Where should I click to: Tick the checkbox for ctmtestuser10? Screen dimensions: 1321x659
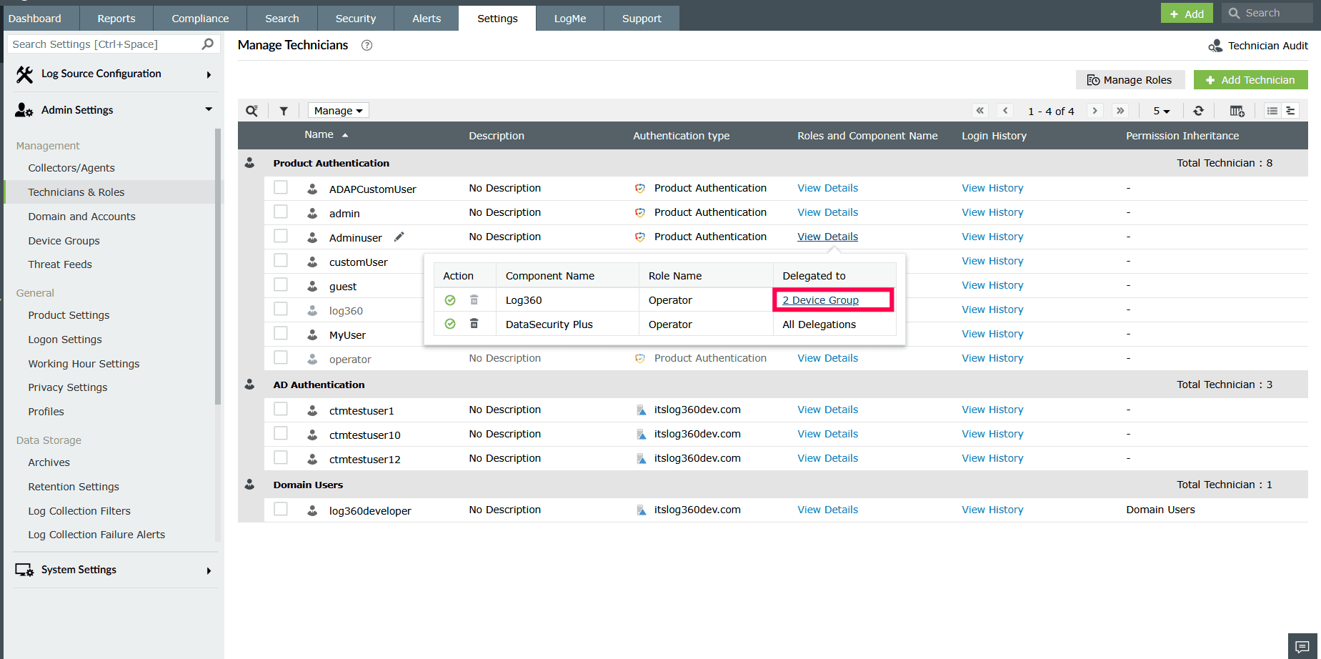click(x=281, y=433)
